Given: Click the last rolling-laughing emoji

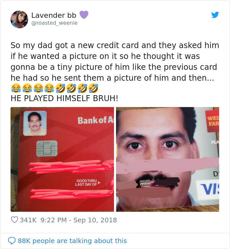Looking at the screenshot, I should pyautogui.click(x=93, y=88).
